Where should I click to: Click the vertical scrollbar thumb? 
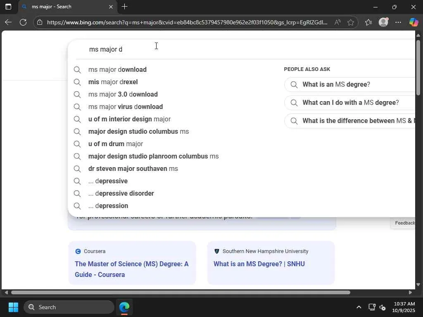pos(418,67)
